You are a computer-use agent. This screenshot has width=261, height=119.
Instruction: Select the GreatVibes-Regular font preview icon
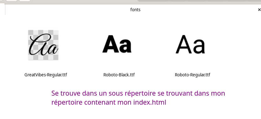(x=43, y=45)
